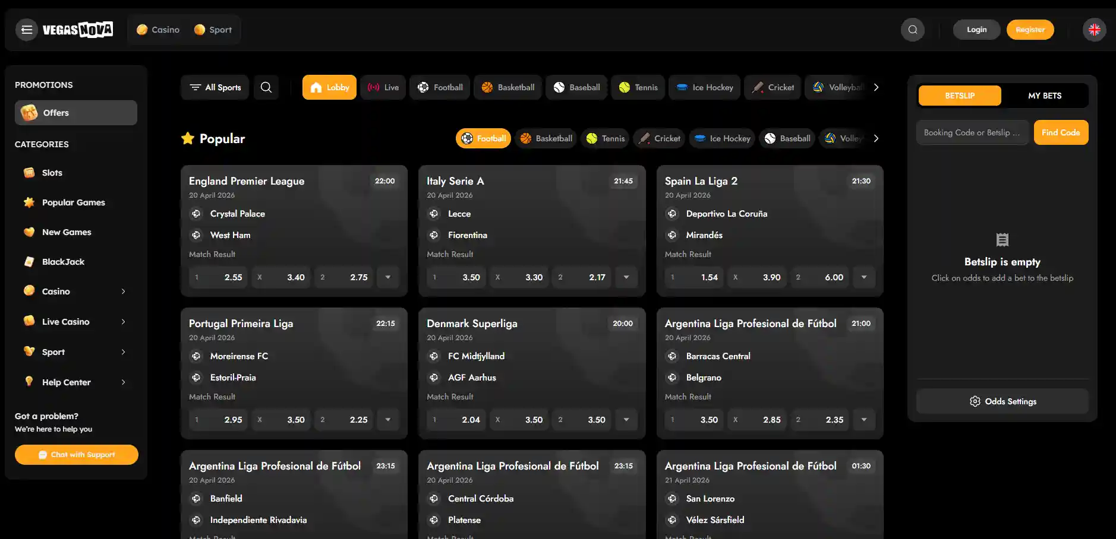1116x539 pixels.
Task: Switch to the Live tab
Action: [383, 87]
